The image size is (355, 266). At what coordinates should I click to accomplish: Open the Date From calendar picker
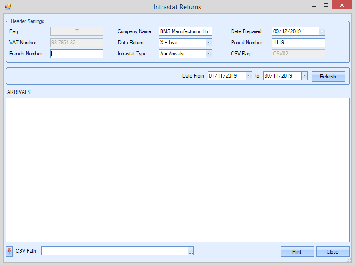click(x=249, y=76)
